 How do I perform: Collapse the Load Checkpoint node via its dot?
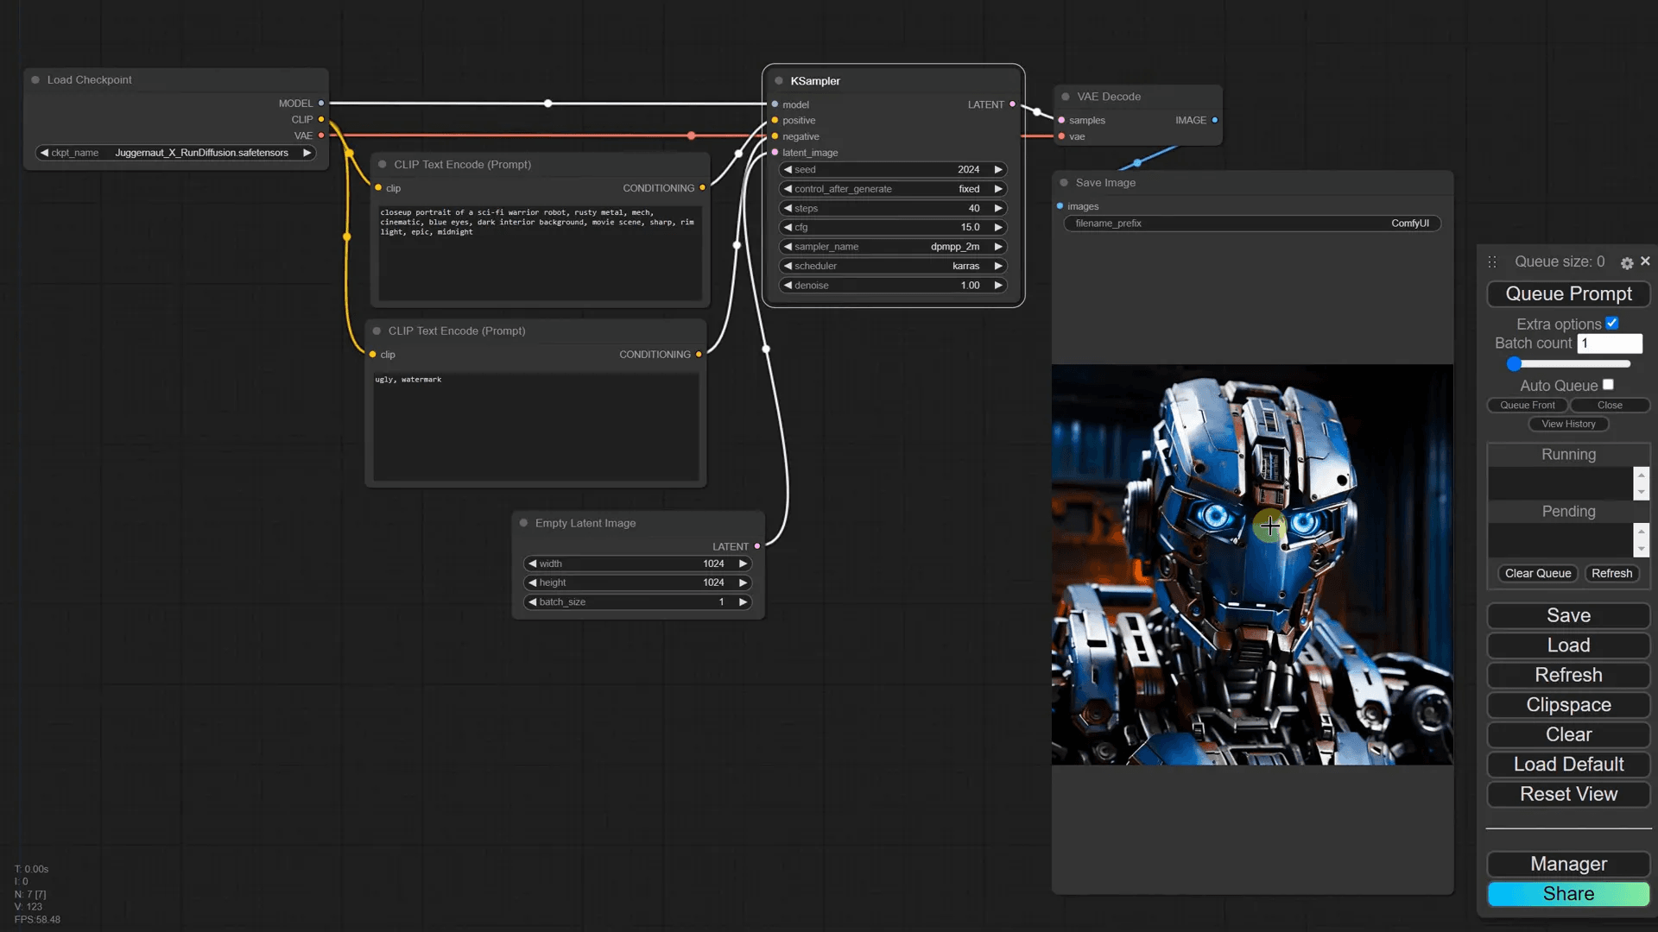(35, 79)
